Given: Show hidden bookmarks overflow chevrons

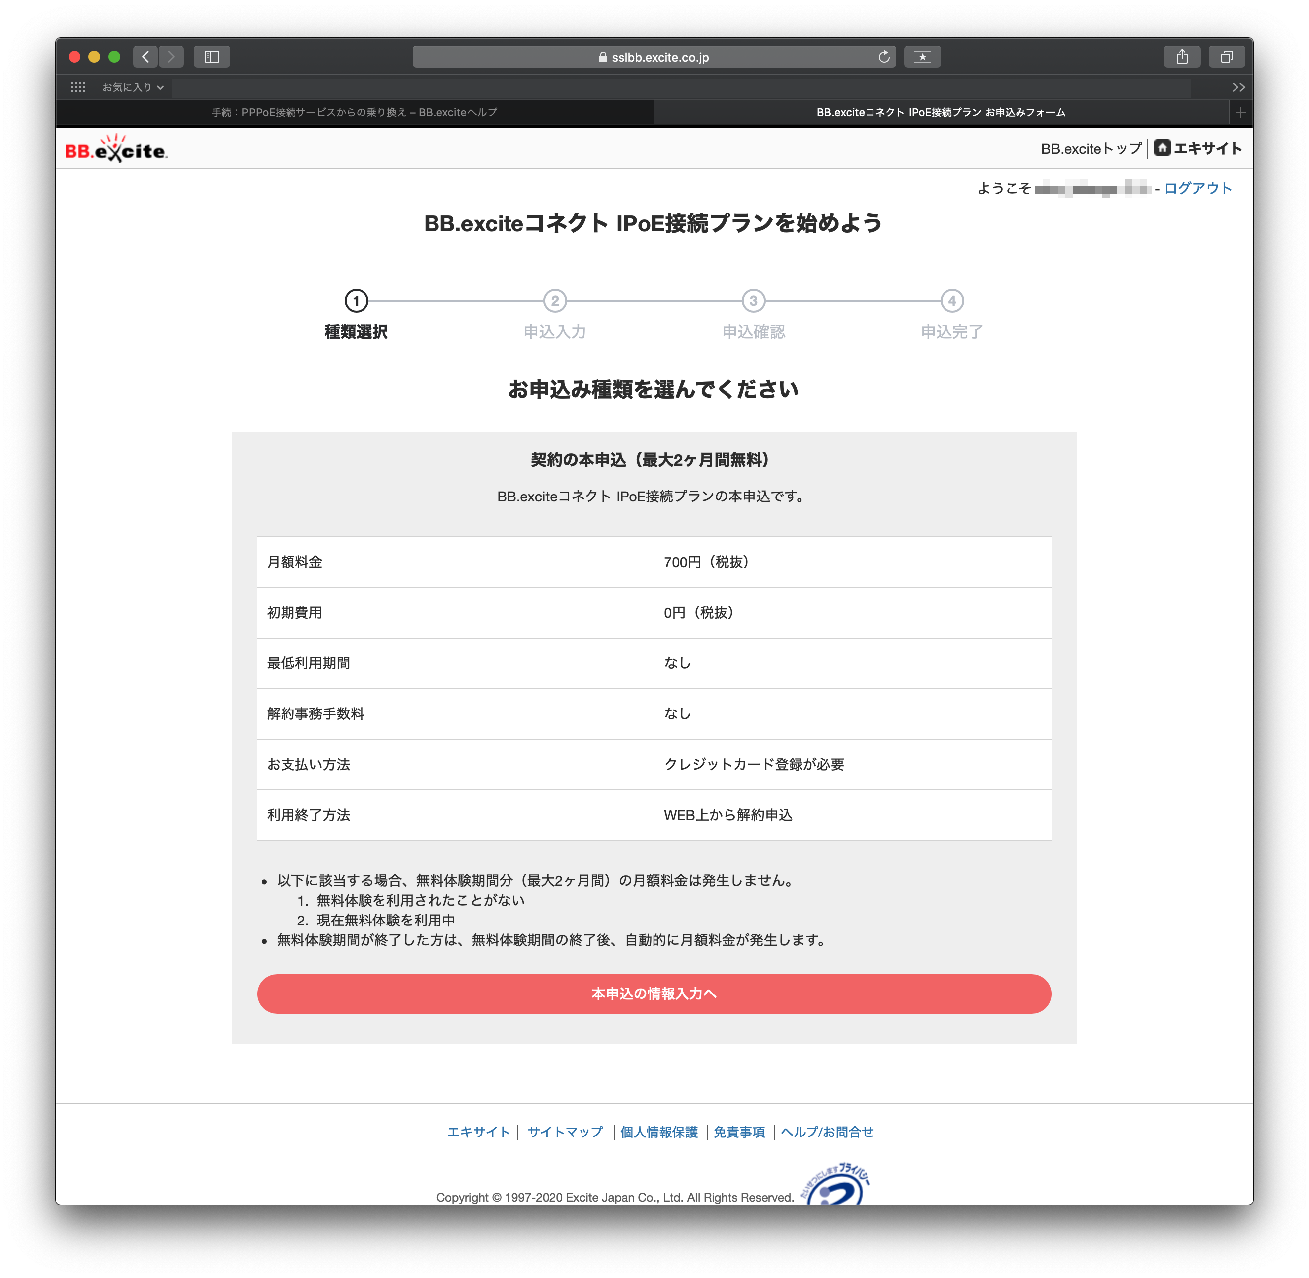Looking at the screenshot, I should click(x=1238, y=87).
